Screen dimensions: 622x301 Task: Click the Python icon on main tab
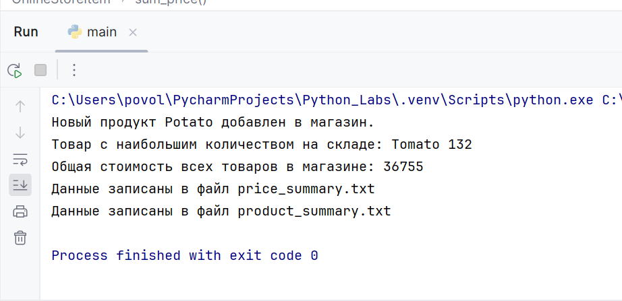75,32
